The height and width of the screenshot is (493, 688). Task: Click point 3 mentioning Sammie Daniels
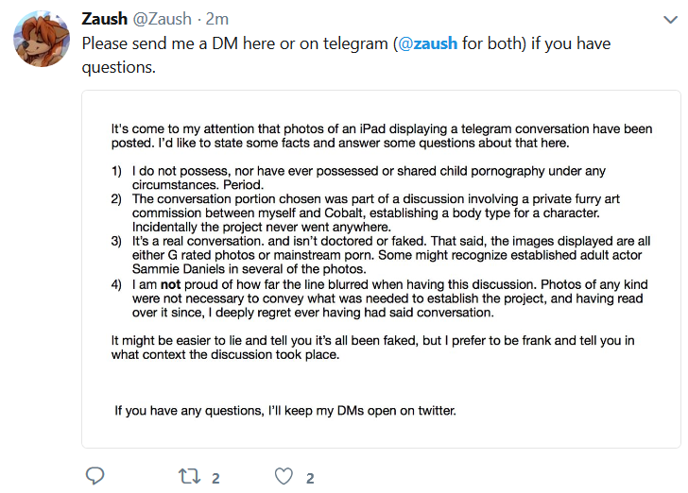[x=381, y=255]
